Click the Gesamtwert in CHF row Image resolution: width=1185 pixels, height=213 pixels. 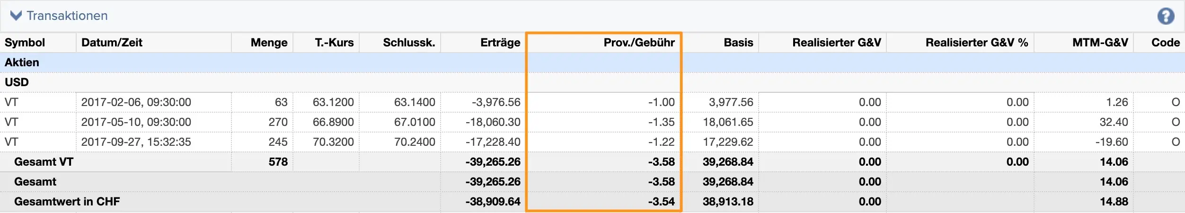67,202
